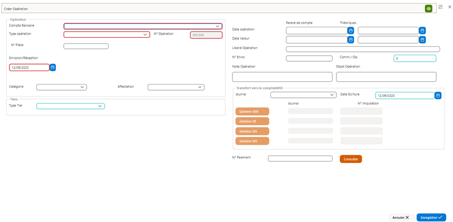453x222 pixels.
Task: Click Enregistrer to save the operation
Action: pyautogui.click(x=431, y=218)
